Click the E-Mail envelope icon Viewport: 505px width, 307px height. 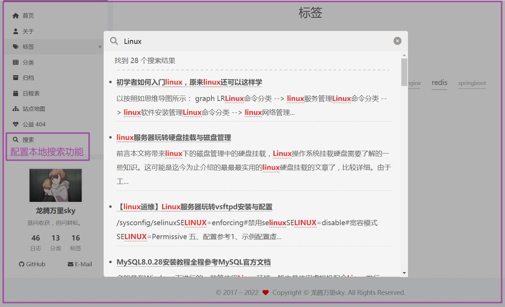(x=71, y=264)
